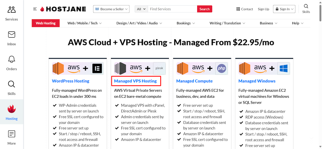Click the Skills search icon at top right
This screenshot has height=149, width=322.
306,6
